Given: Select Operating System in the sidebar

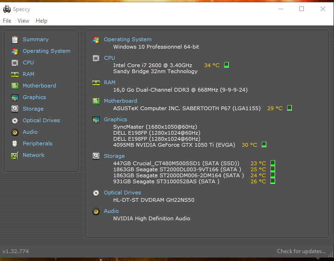Looking at the screenshot, I should [x=46, y=51].
